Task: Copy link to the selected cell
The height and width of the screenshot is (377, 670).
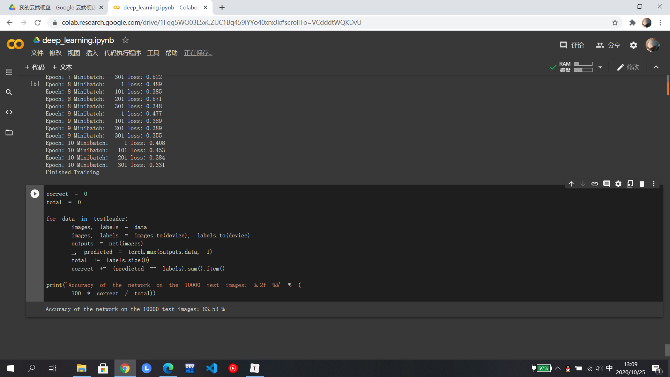Action: point(595,184)
